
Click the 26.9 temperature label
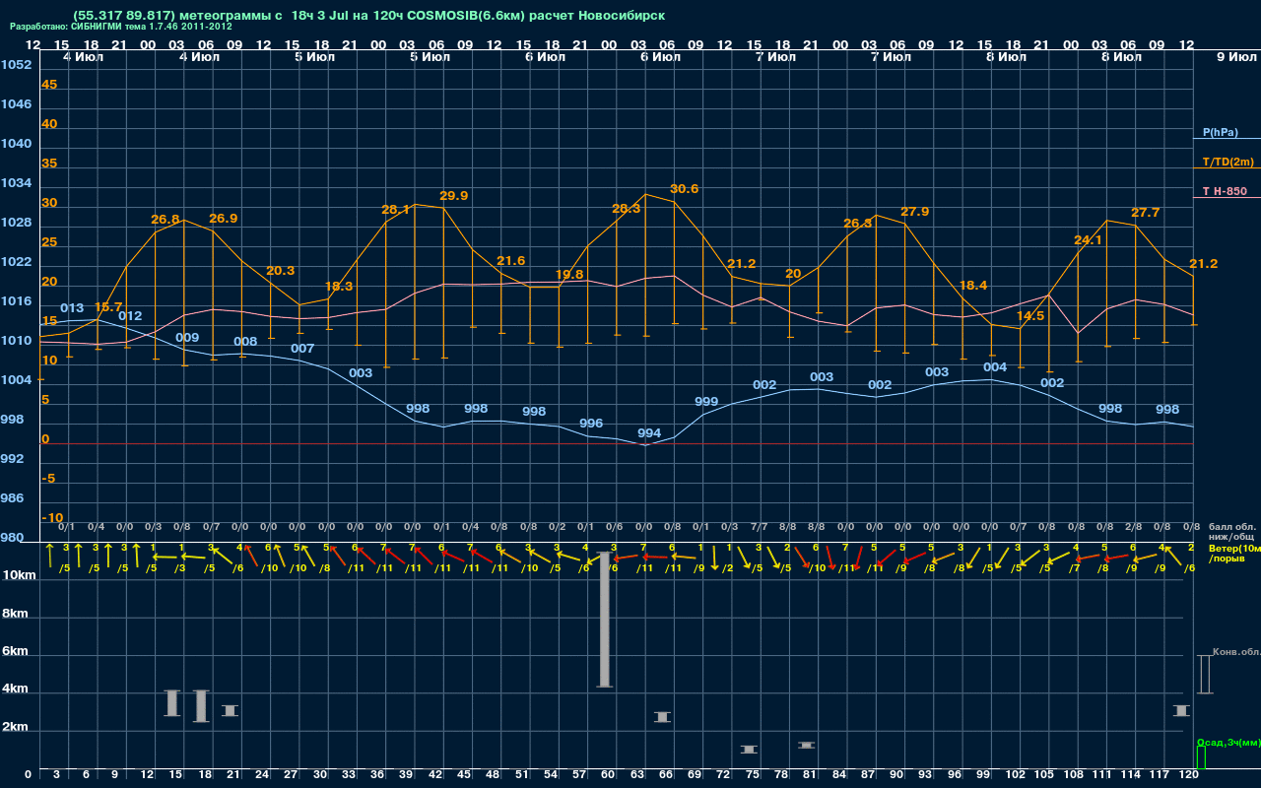click(x=223, y=218)
